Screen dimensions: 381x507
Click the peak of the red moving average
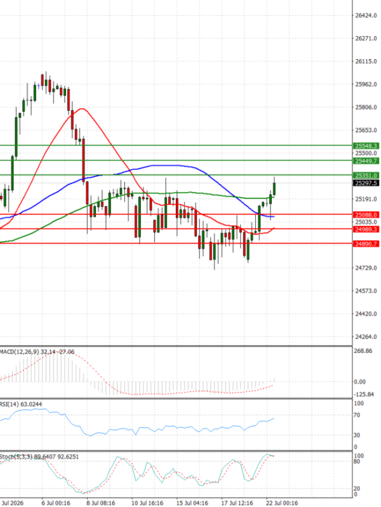(x=83, y=109)
